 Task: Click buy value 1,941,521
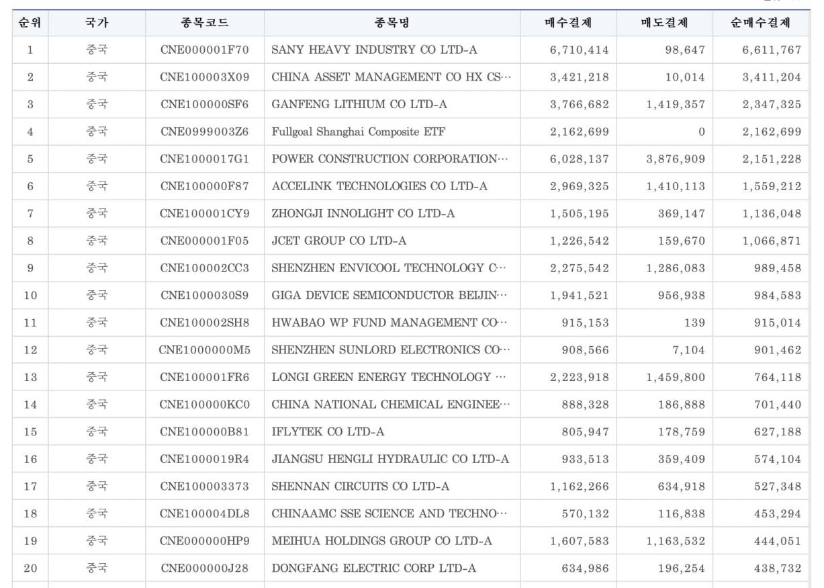(579, 294)
